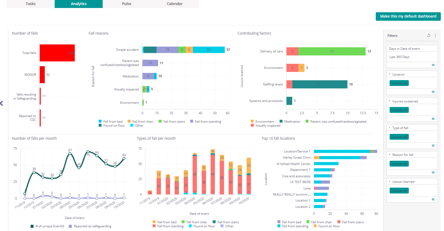Click the Staffing levels teal bar segment
444x231 pixels.
tap(320, 84)
